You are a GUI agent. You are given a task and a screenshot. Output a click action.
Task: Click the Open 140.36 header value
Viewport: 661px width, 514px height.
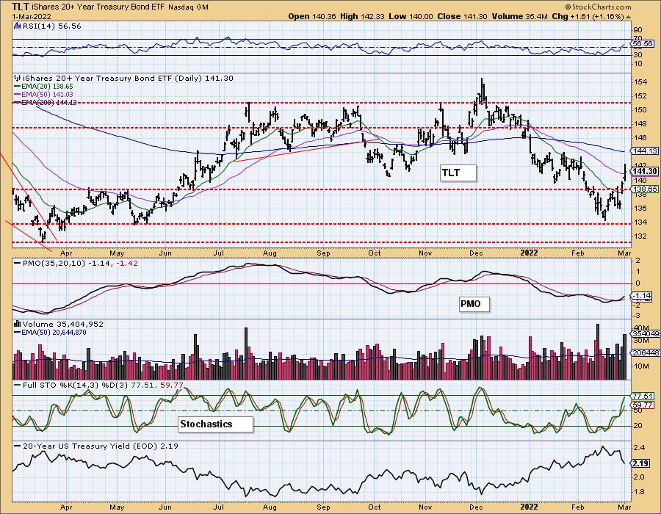point(312,16)
